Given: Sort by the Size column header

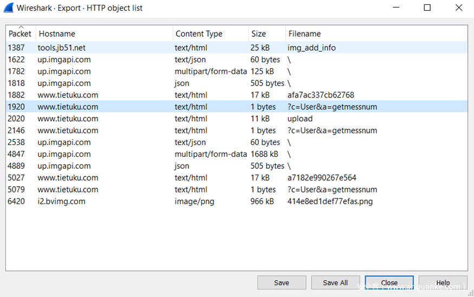Looking at the screenshot, I should (x=267, y=34).
